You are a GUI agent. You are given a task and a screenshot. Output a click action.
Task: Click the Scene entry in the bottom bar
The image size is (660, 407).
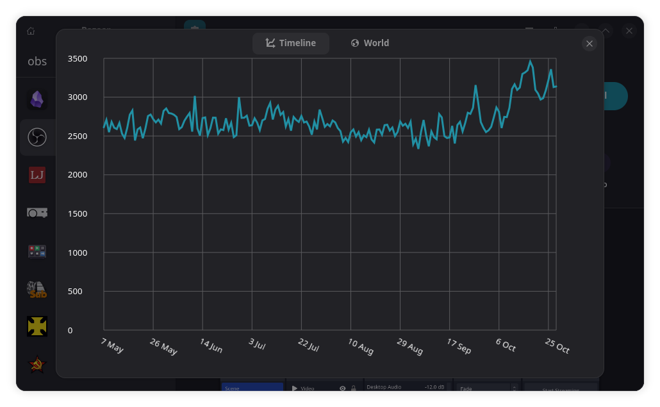coord(252,388)
